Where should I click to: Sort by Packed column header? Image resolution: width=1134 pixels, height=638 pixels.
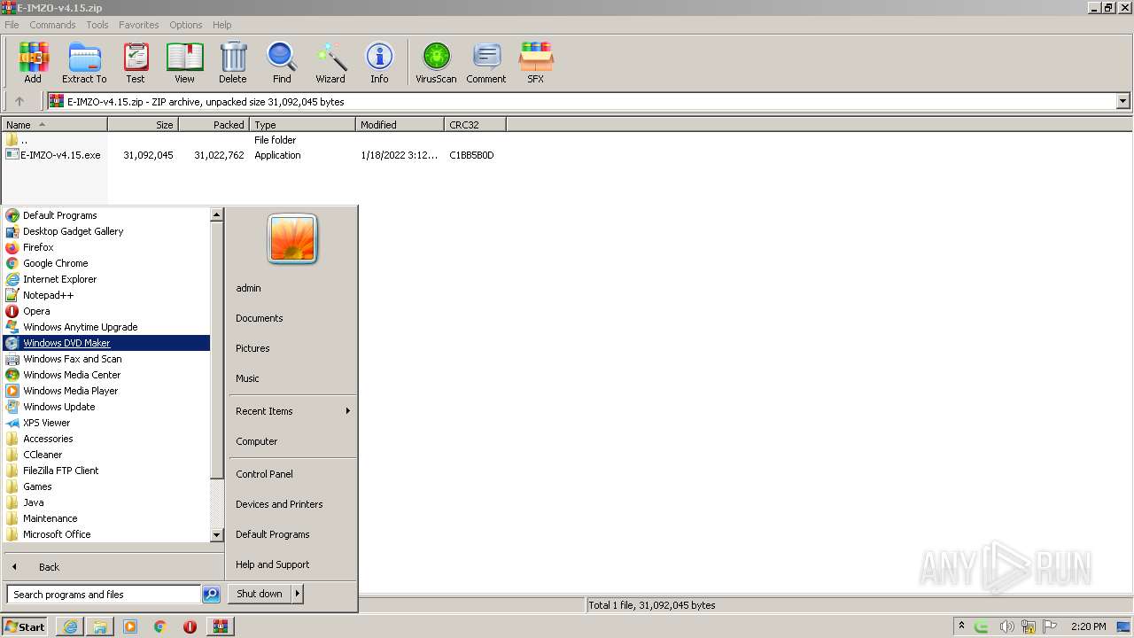pos(214,125)
